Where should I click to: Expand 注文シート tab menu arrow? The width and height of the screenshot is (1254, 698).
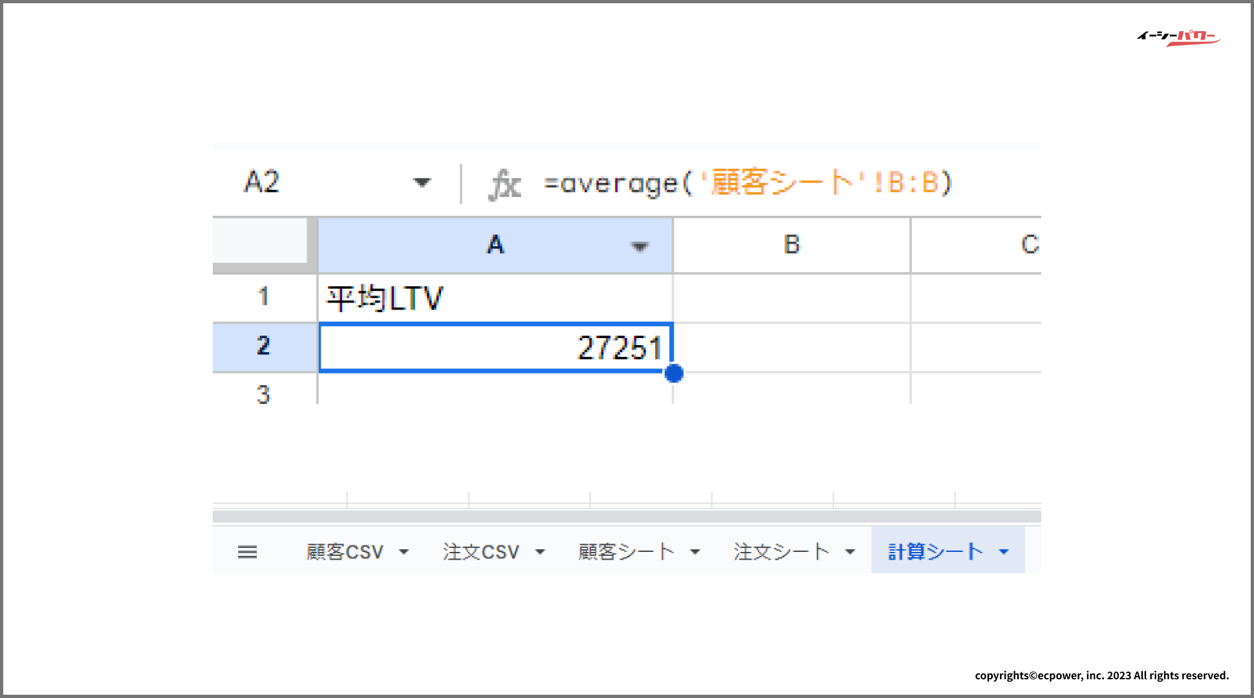coord(850,552)
